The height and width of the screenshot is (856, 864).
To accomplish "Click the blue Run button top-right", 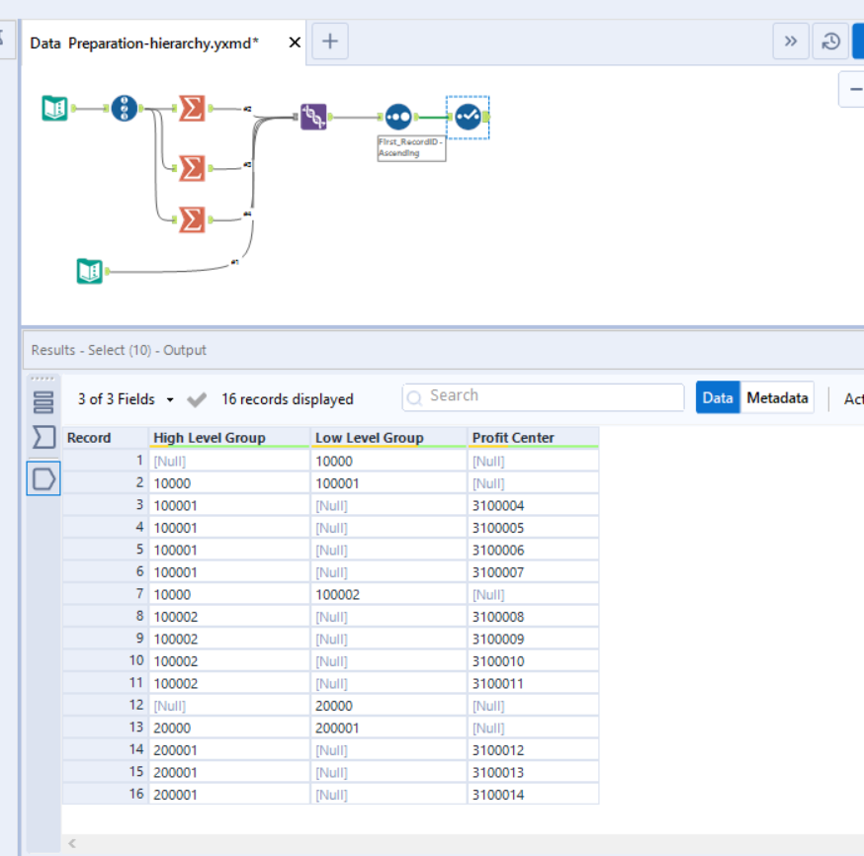I will [x=859, y=41].
